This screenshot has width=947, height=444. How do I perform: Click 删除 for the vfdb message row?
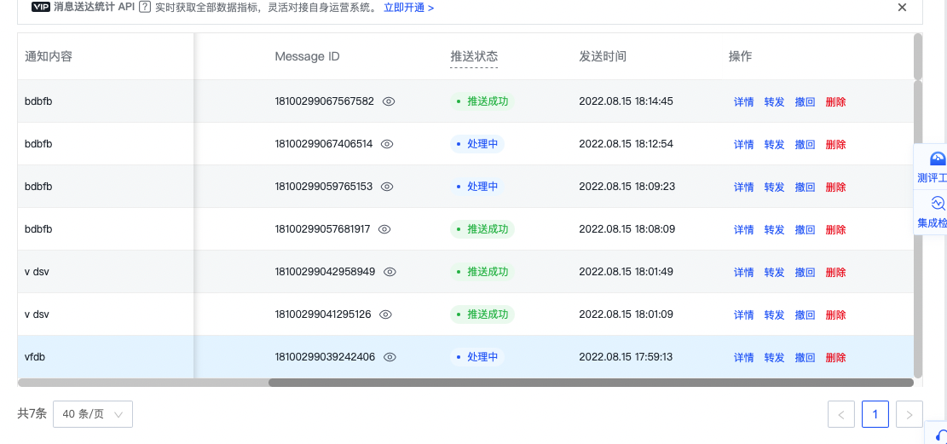coord(835,358)
